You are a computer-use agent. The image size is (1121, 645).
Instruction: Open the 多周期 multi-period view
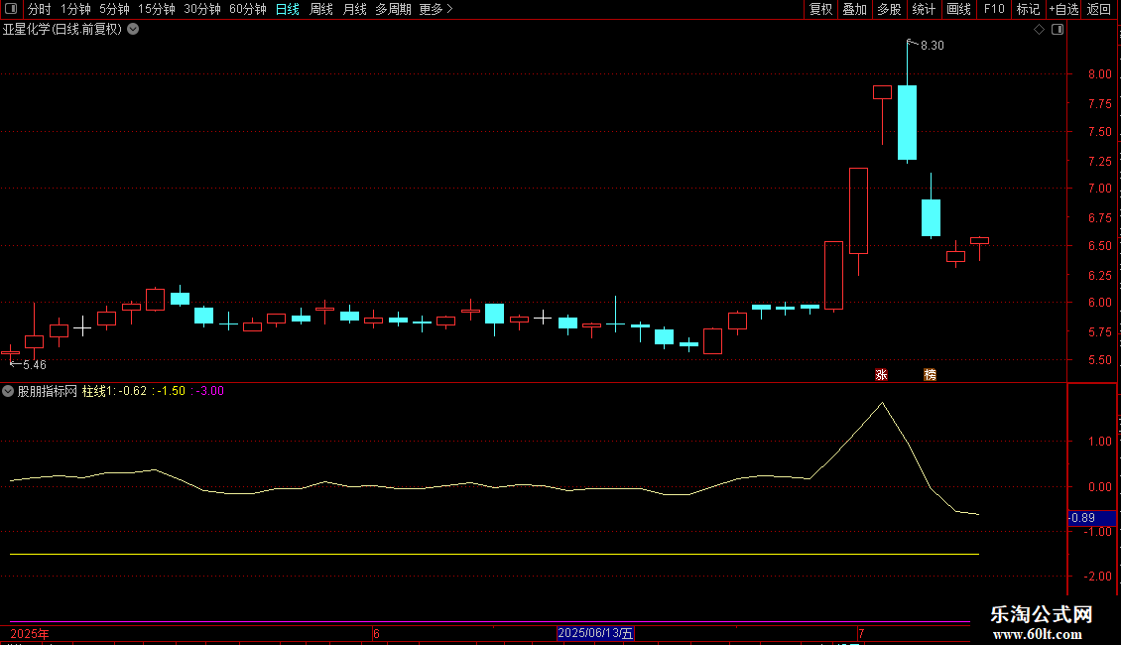(x=393, y=9)
